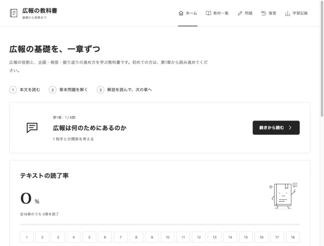Select chapter 2 box
The image size is (324, 246).
42,237
